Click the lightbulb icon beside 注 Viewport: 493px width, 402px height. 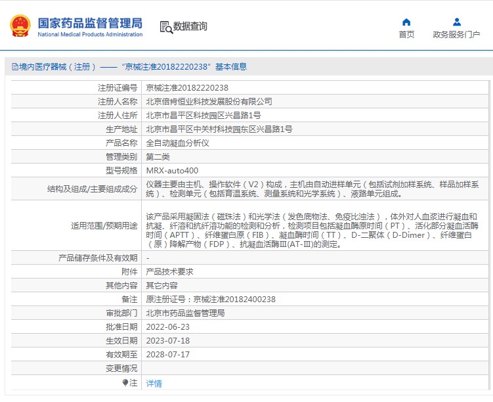coord(125,382)
